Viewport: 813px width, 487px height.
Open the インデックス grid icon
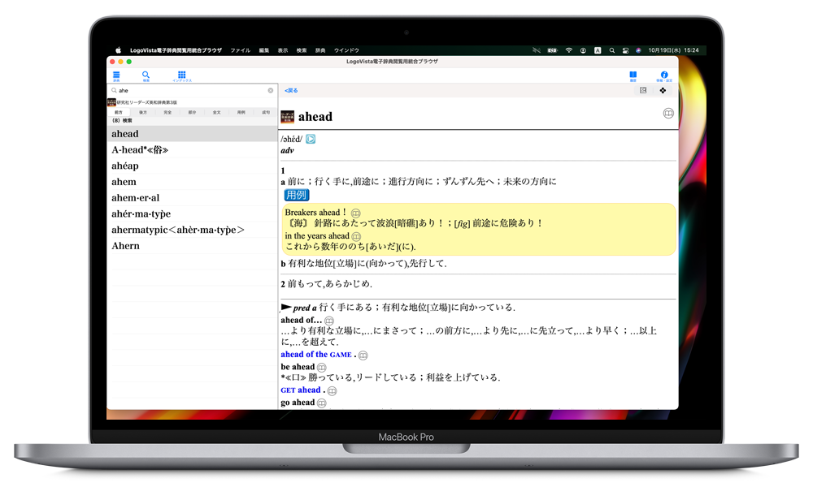coord(181,75)
